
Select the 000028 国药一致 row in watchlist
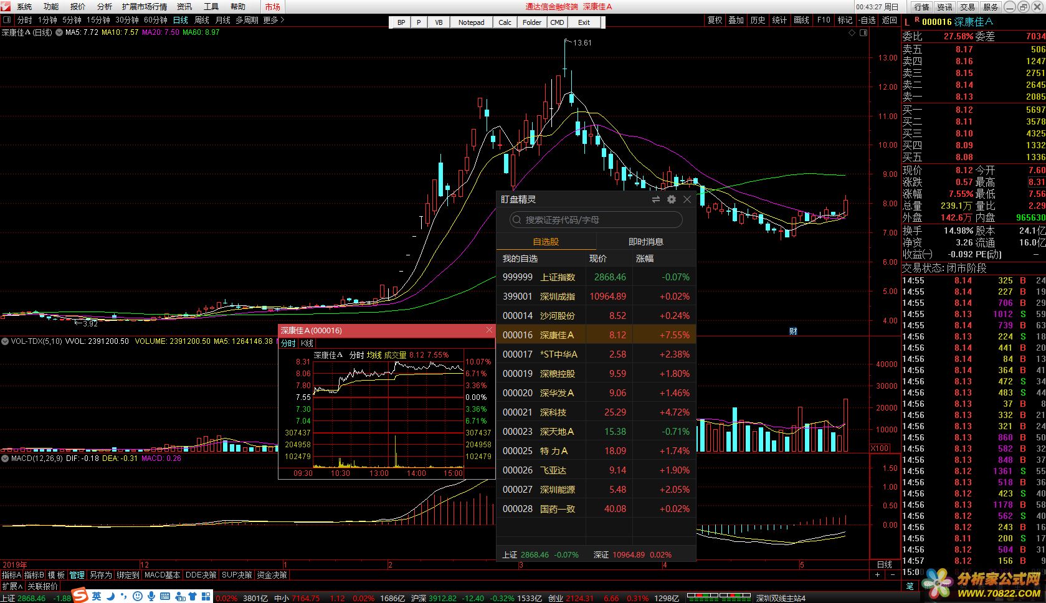click(x=596, y=509)
